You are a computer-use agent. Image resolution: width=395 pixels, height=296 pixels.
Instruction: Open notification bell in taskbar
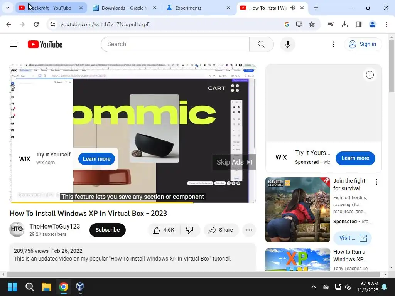(x=385, y=287)
